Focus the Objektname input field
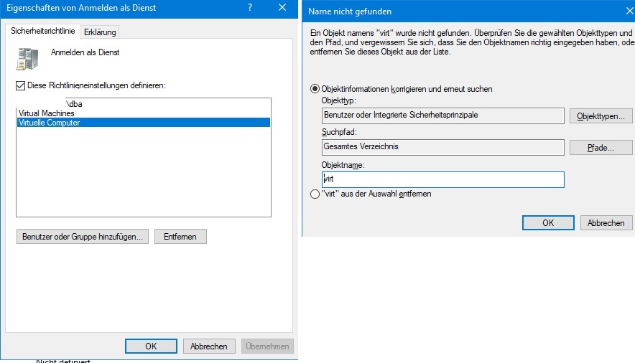 coord(443,179)
